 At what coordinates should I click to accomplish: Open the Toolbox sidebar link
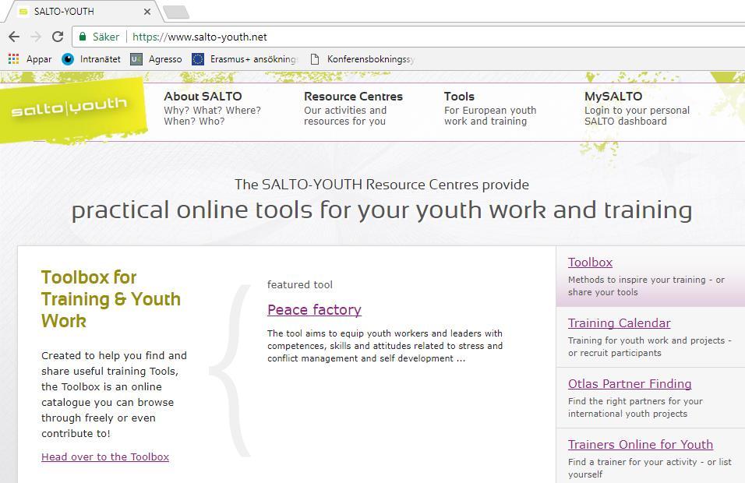[x=590, y=263]
